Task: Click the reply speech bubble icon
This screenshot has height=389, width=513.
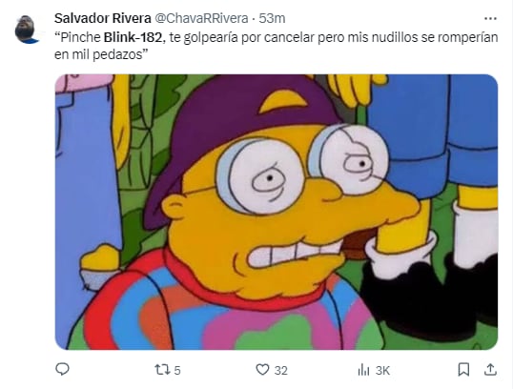Action: pyautogui.click(x=62, y=369)
